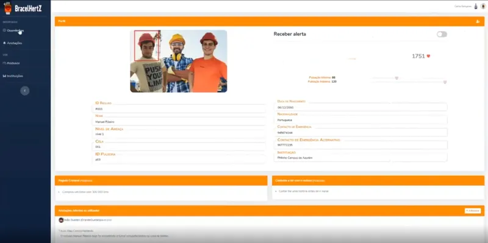Open the Produtos sidebar item
The height and width of the screenshot is (243, 488).
[x=11, y=63]
